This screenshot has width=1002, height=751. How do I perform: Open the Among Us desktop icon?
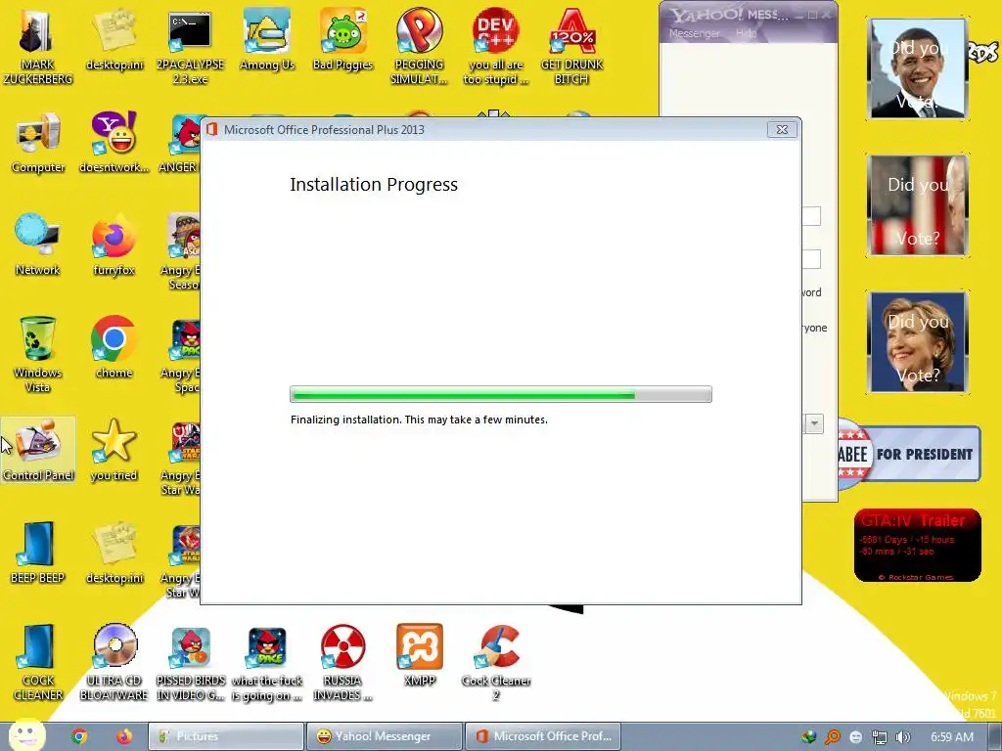coord(267,39)
